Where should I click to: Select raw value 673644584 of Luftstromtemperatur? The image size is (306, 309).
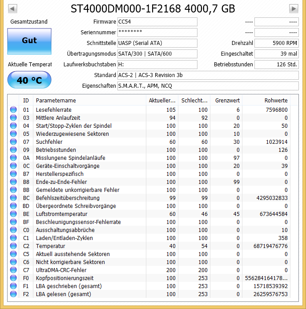[274, 214]
